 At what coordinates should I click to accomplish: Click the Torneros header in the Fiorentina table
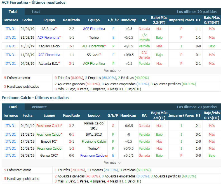[11, 20]
